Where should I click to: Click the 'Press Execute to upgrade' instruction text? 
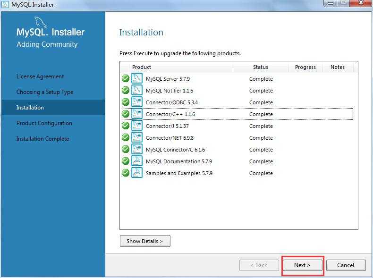180,53
